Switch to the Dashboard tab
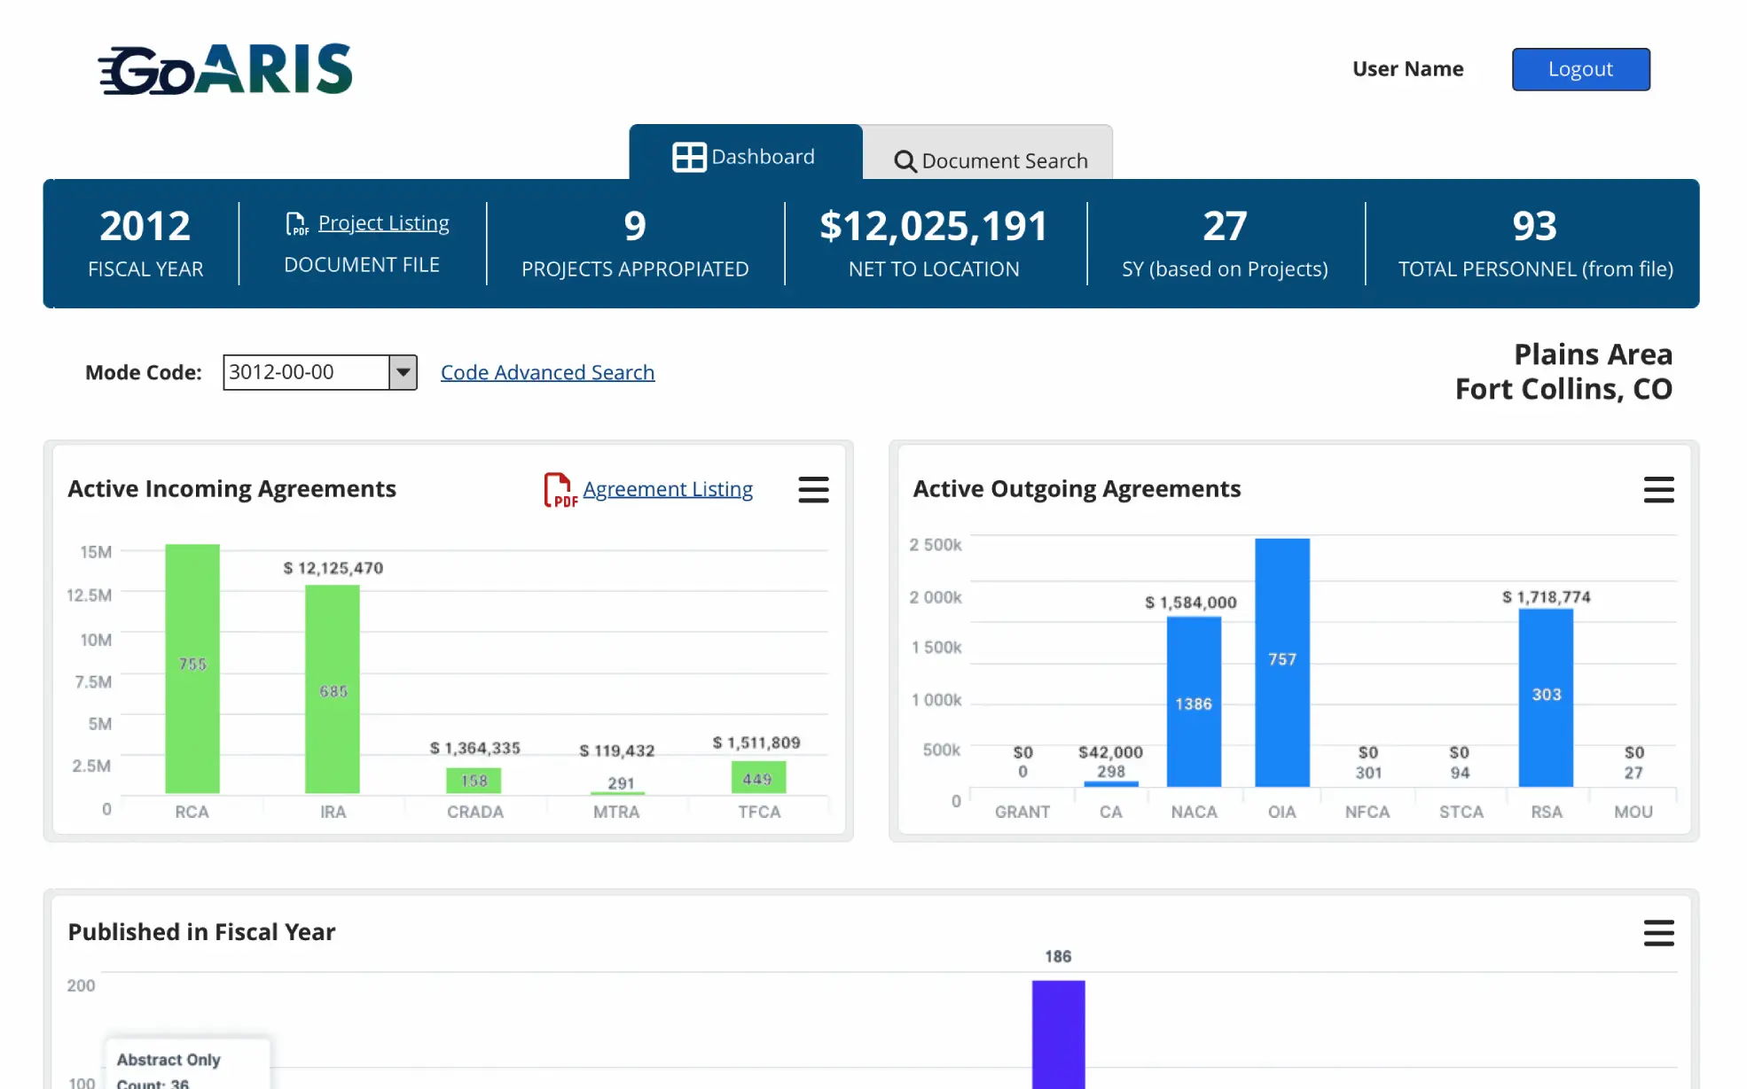Image resolution: width=1747 pixels, height=1089 pixels. (745, 156)
